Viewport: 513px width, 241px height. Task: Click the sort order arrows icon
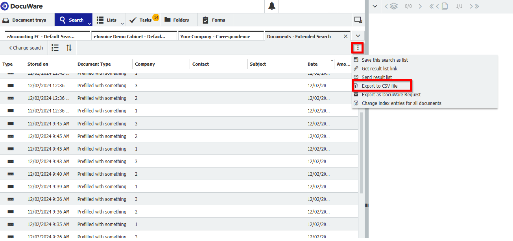(69, 48)
